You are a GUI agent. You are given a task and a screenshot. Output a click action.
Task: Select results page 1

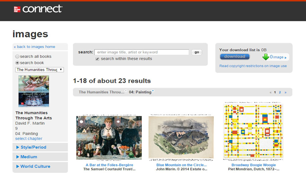pos(275,92)
